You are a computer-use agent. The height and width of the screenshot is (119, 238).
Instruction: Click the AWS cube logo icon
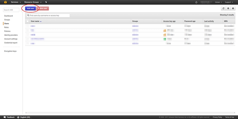[x=4, y=2]
